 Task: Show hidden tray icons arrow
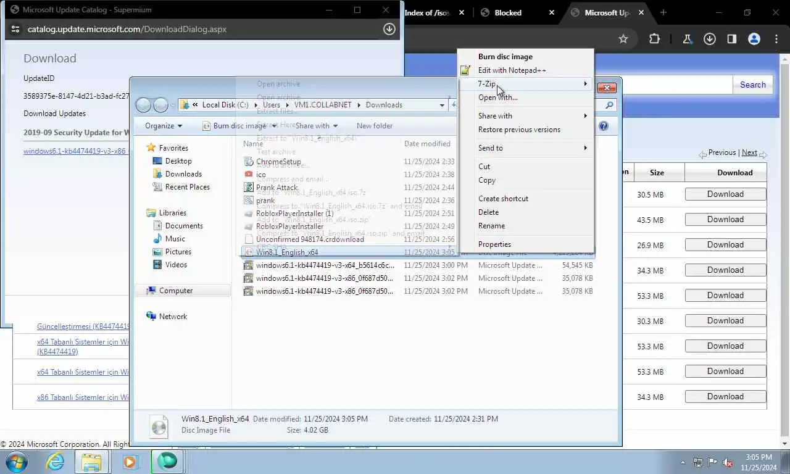pyautogui.click(x=683, y=463)
